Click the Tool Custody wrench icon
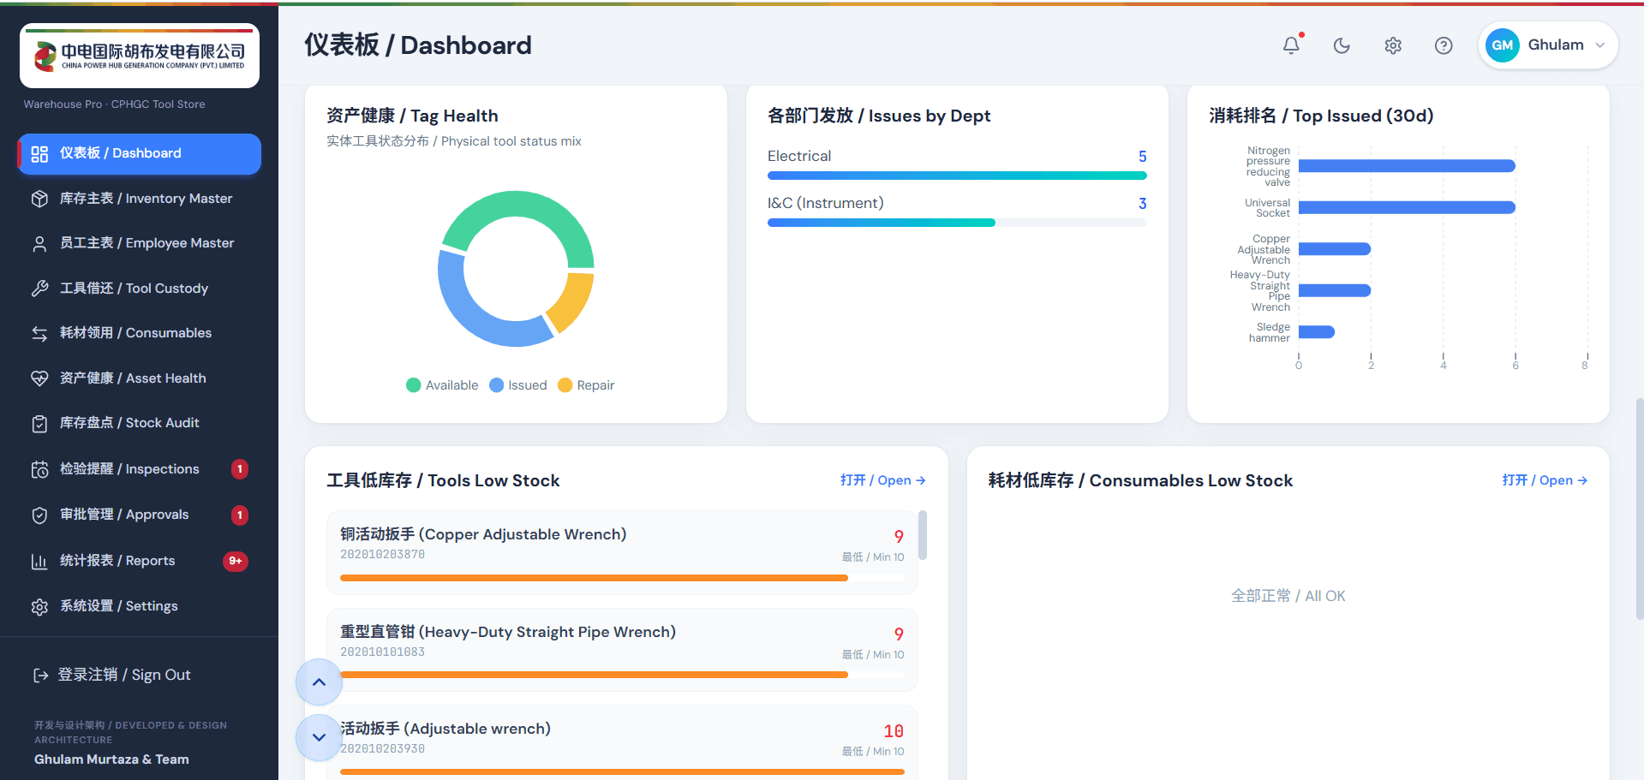Viewport: 1644px width, 780px height. 39,289
